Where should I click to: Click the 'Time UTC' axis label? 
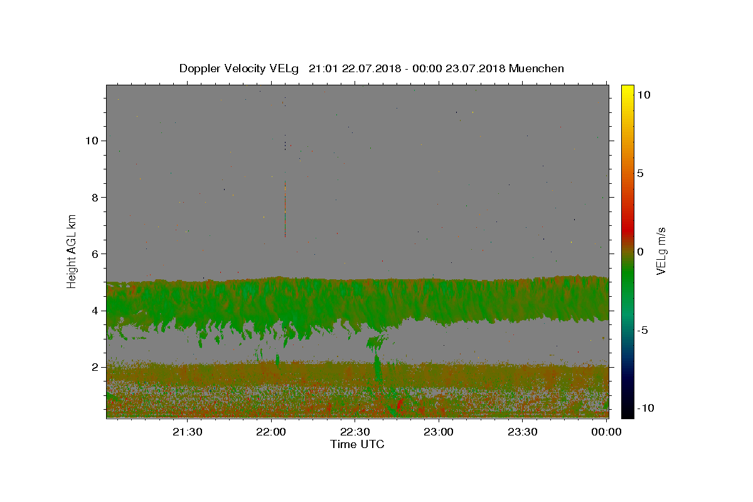[357, 444]
